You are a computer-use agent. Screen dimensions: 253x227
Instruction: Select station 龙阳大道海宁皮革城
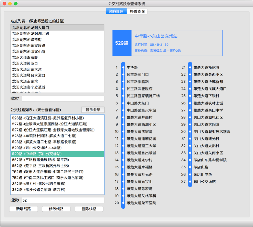point(57,87)
